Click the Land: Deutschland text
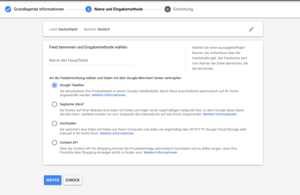 (63, 29)
